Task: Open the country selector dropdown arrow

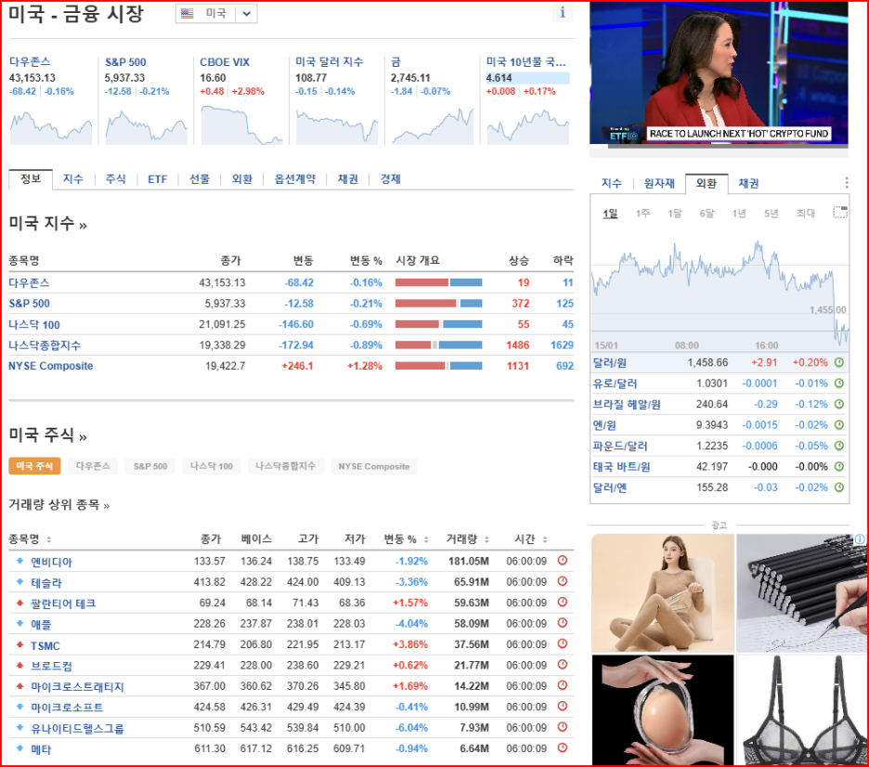Action: tap(247, 14)
